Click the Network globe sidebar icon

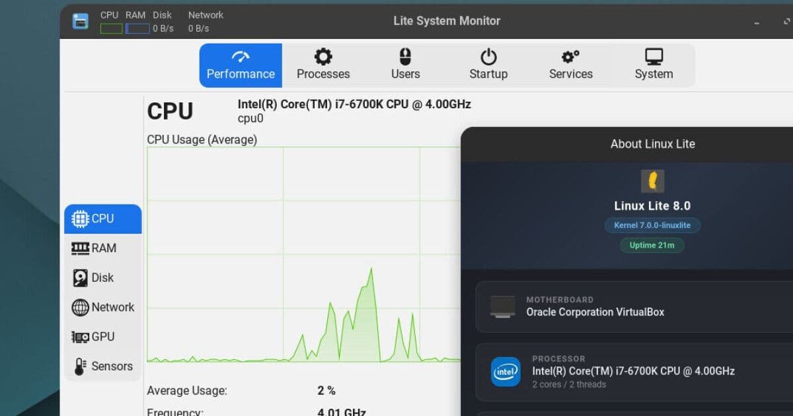point(80,307)
